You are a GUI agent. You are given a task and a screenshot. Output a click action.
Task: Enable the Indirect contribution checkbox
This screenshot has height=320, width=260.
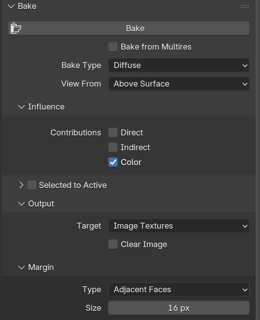click(x=113, y=147)
